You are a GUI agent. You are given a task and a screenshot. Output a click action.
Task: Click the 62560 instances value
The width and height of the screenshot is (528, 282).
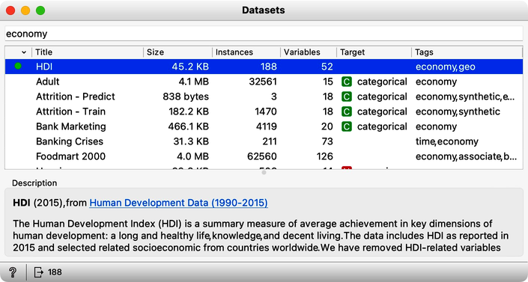tap(261, 156)
